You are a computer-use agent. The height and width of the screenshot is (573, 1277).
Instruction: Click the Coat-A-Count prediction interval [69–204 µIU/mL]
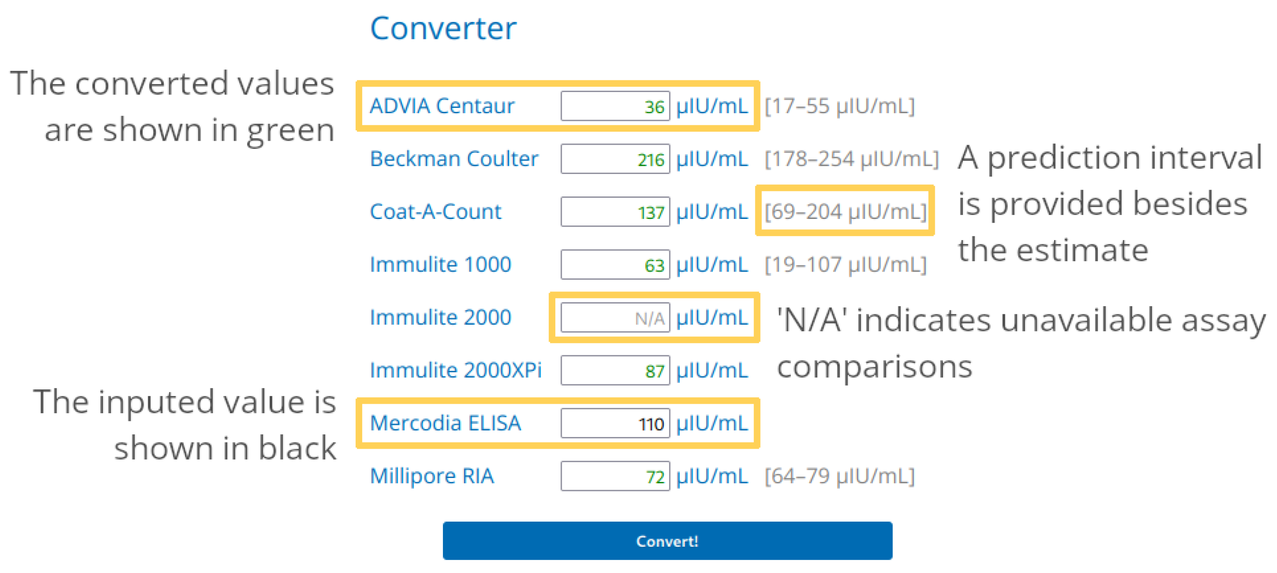845,212
